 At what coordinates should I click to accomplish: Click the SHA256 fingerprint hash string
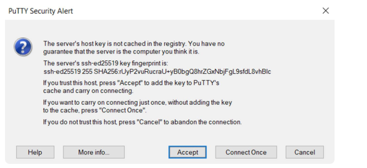coord(182,71)
